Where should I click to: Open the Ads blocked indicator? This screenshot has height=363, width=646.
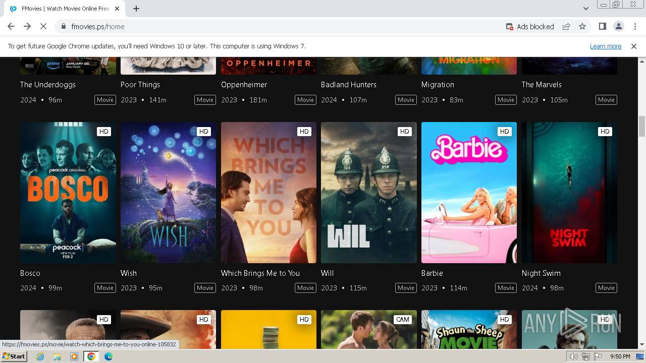click(x=530, y=27)
